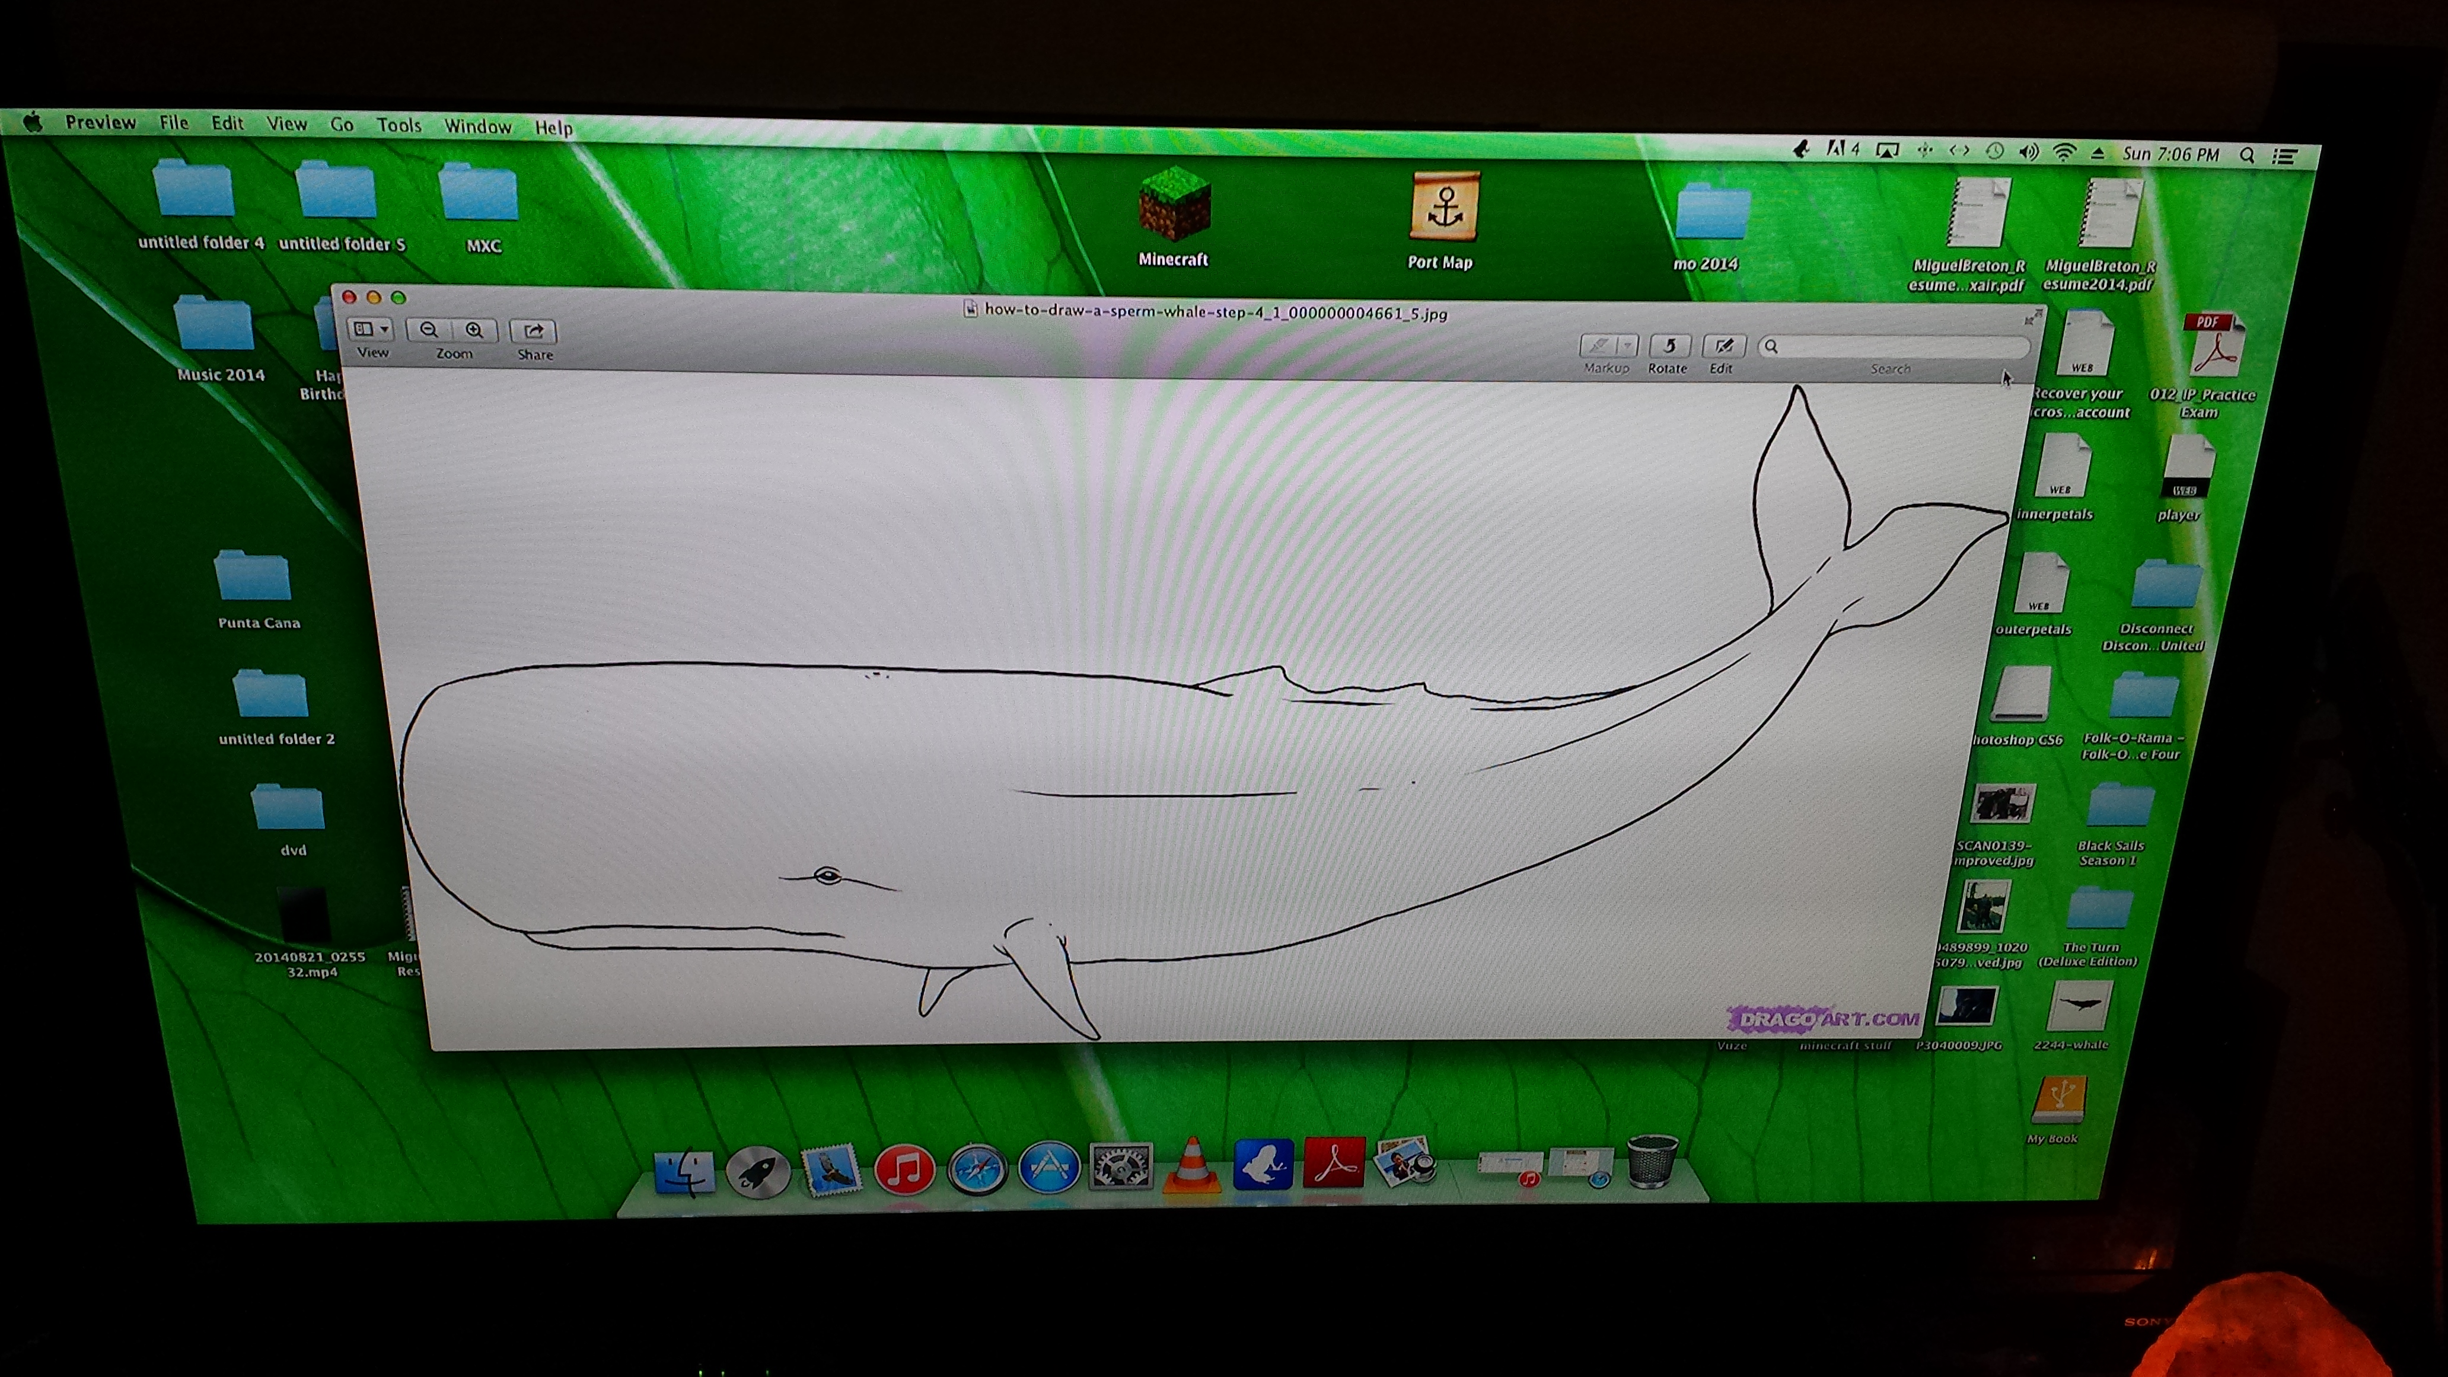The width and height of the screenshot is (2448, 1377).
Task: Open Time Machine icon in menu bar
Action: click(1995, 150)
